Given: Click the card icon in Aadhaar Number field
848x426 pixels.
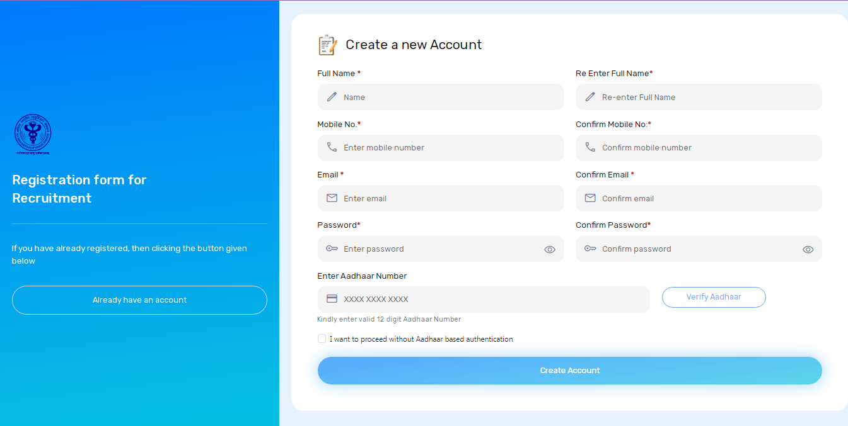Looking at the screenshot, I should coord(332,299).
